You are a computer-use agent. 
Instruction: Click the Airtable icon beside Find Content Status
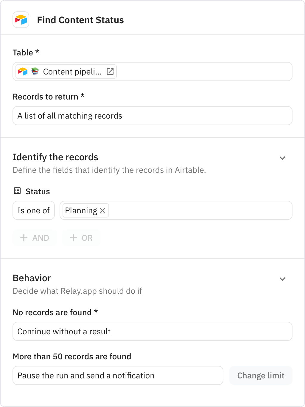click(20, 20)
